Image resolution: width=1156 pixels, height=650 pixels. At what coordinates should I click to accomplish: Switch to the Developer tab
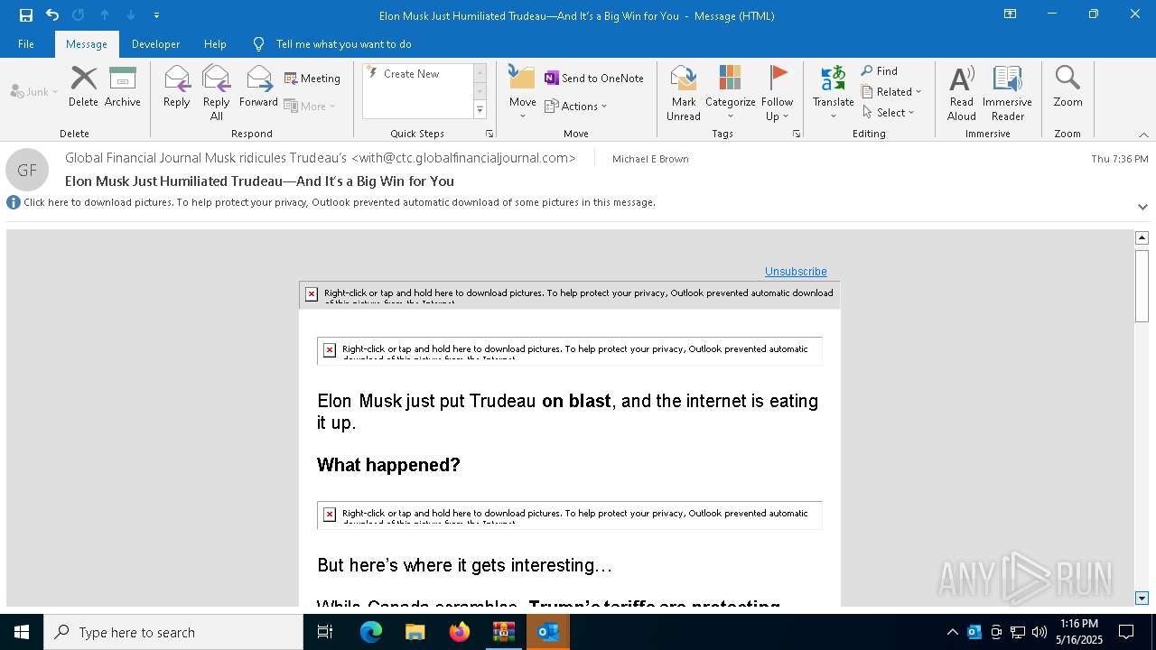click(155, 43)
